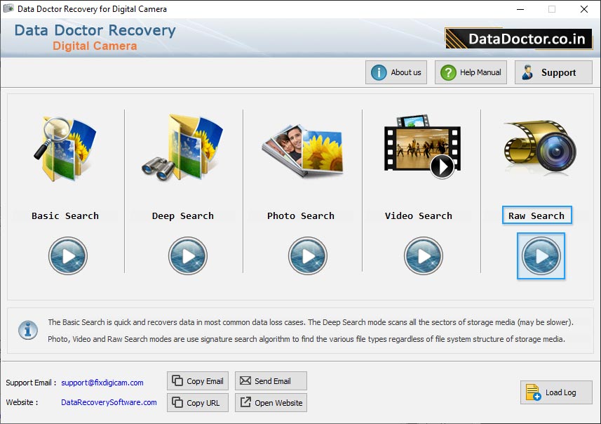Run Raw Search play button
The width and height of the screenshot is (601, 424).
(541, 256)
